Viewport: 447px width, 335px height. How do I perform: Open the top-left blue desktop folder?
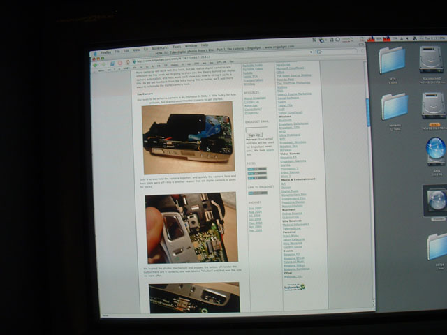[393, 61]
